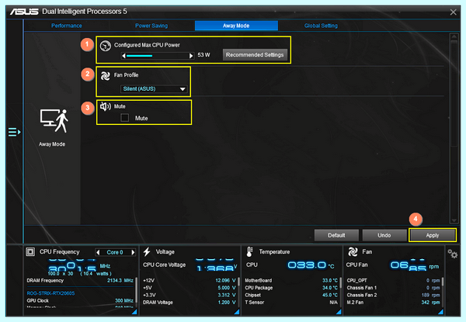
Task: Click the Default button
Action: coord(336,235)
